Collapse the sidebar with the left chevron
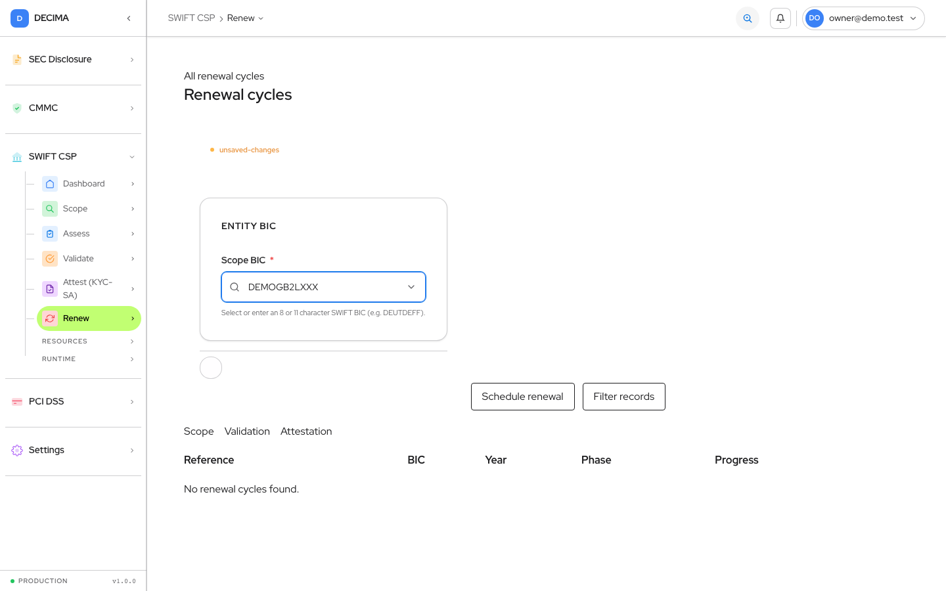946x591 pixels. tap(129, 18)
